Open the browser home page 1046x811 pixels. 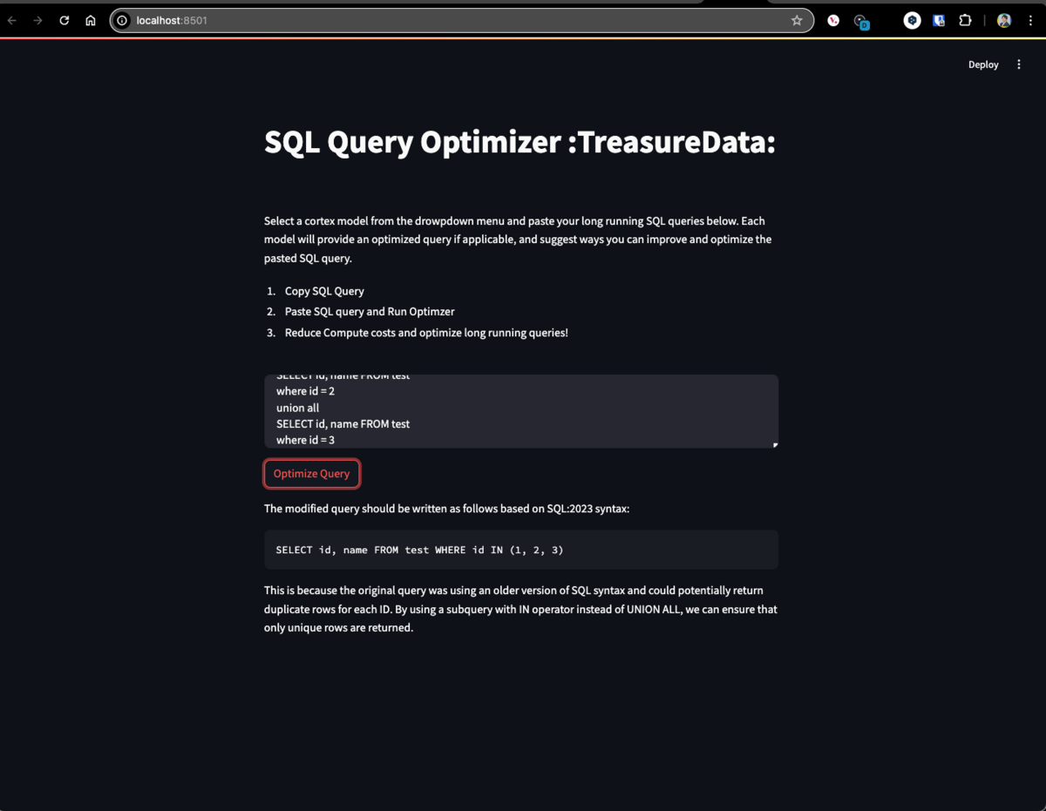coord(90,20)
